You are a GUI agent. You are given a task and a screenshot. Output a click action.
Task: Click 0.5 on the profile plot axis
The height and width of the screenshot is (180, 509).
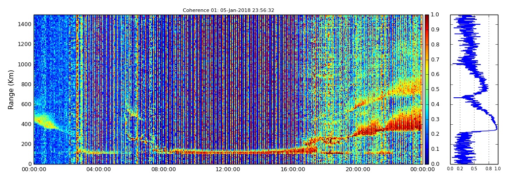[474, 169]
